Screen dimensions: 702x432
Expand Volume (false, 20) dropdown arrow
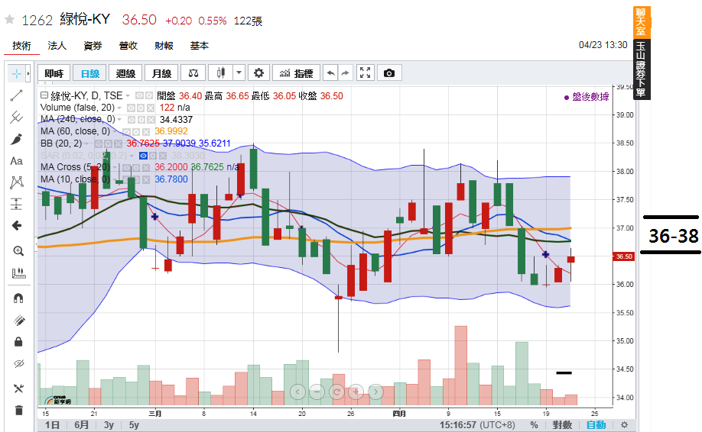[x=119, y=108]
